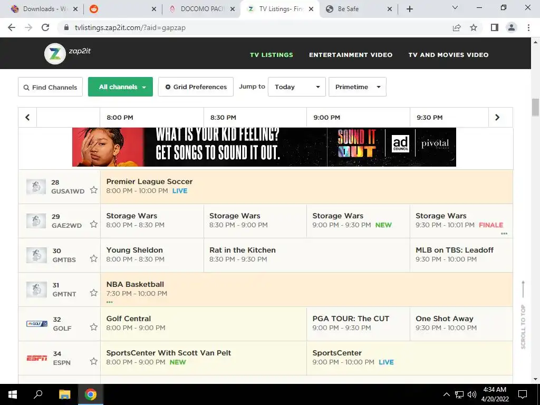Open the ESPN channel logo
The height and width of the screenshot is (405, 540).
37,358
